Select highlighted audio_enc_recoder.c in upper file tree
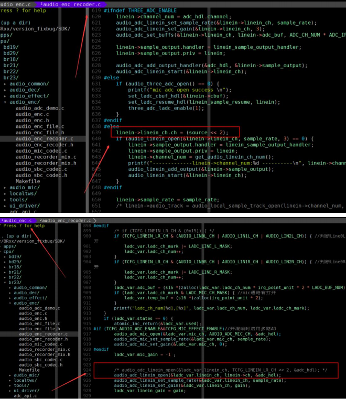This screenshot has width=346, height=399. point(44,139)
